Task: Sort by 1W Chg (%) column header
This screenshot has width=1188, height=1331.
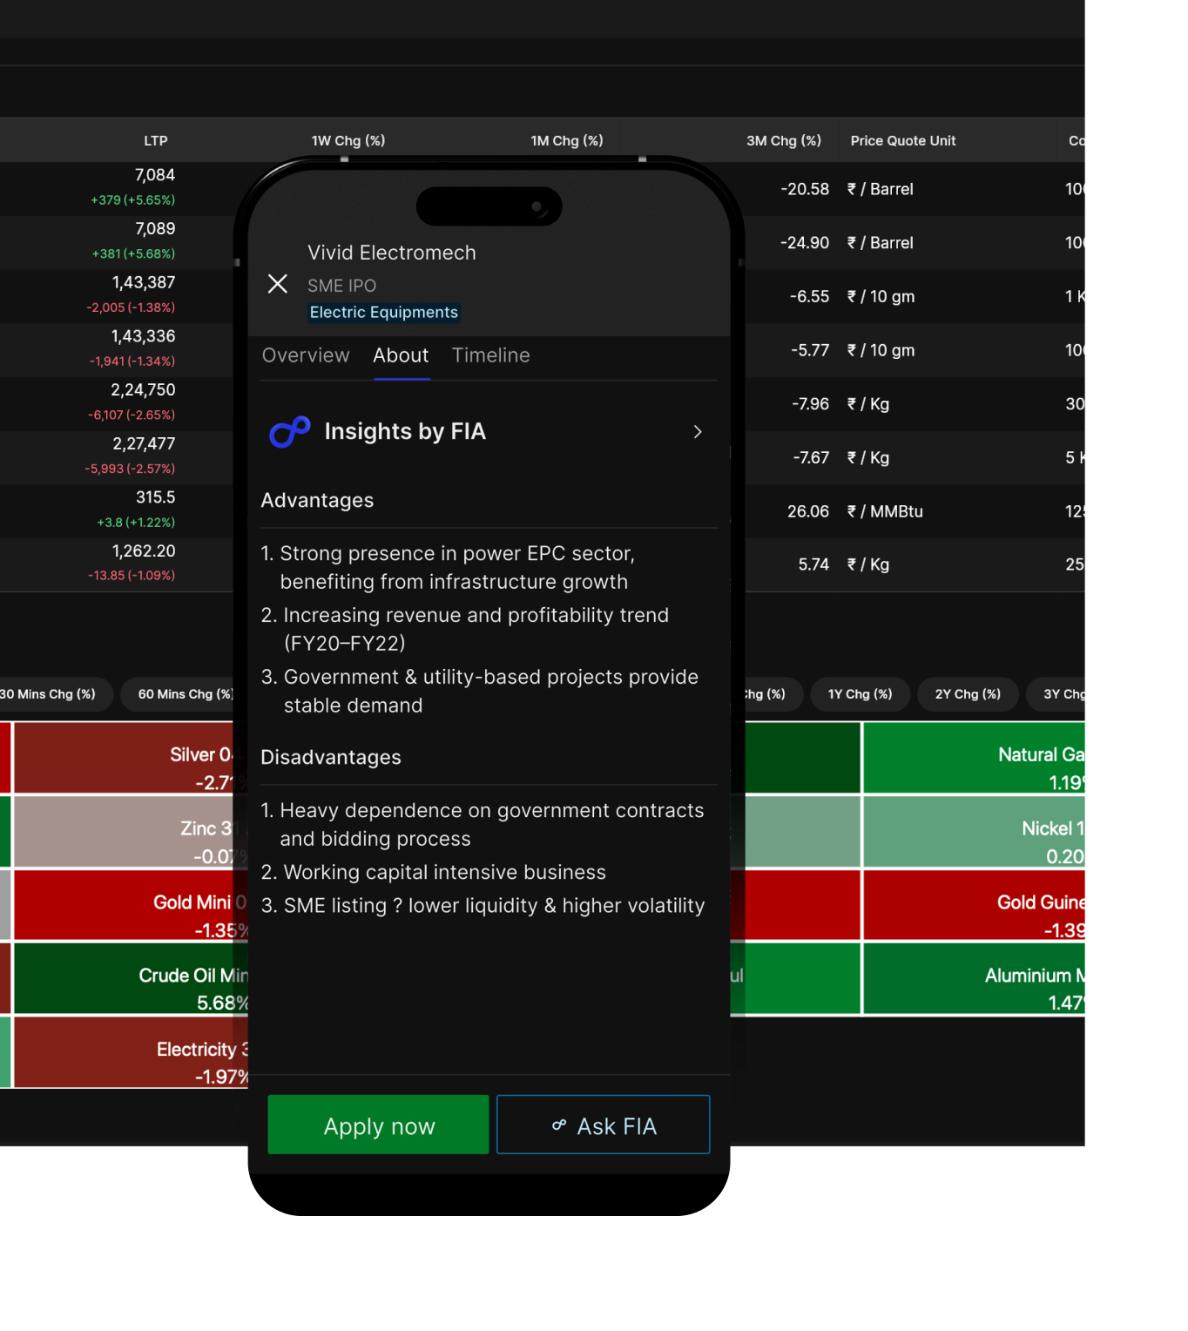Action: coord(348,141)
